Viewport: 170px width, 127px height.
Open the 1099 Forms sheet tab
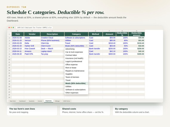click(67, 101)
